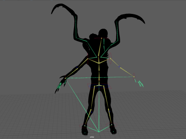Select screen-left knee joint

(91, 110)
